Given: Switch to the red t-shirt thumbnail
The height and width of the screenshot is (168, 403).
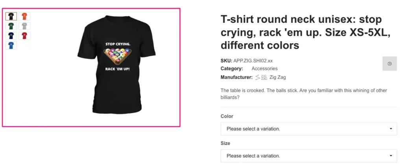Looking at the screenshot, I should tap(24, 36).
